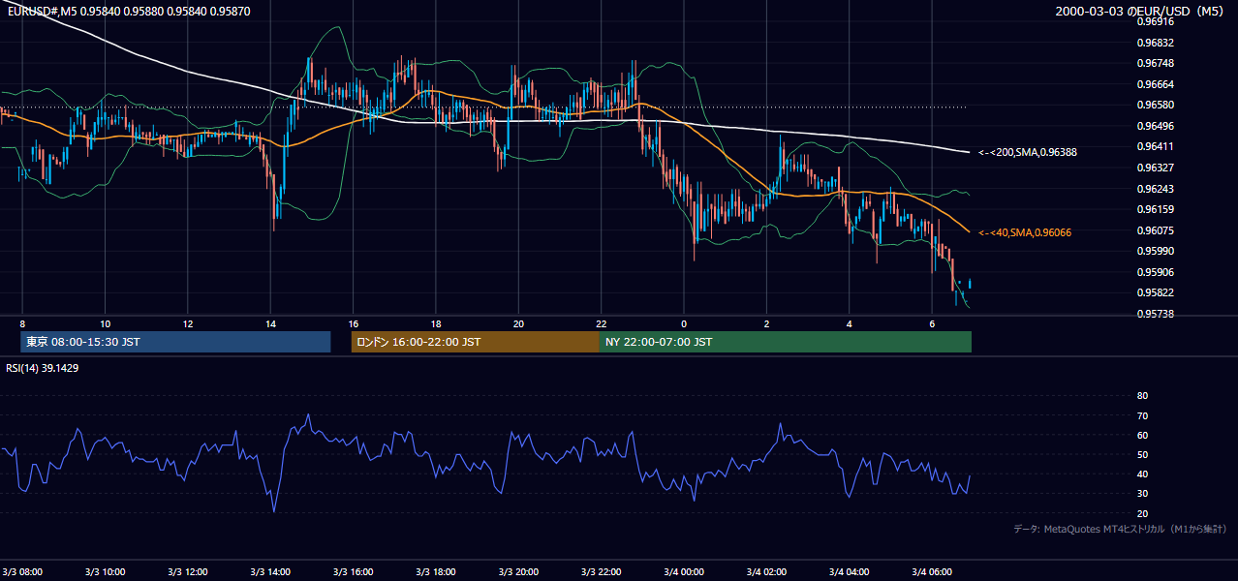The width and height of the screenshot is (1238, 581).
Task: Click the 3/4 02:00 time label
Action: point(766,572)
